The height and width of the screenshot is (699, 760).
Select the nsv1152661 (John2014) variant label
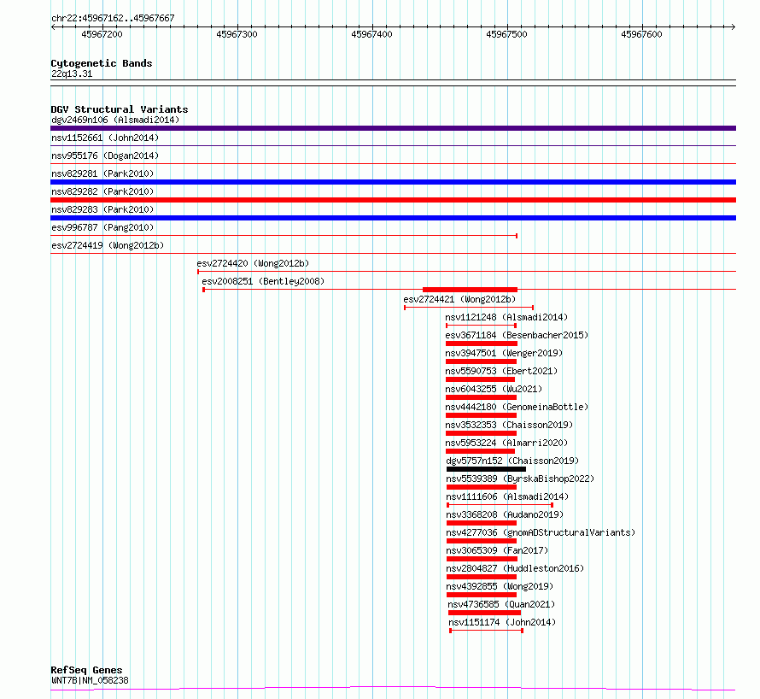click(x=105, y=138)
